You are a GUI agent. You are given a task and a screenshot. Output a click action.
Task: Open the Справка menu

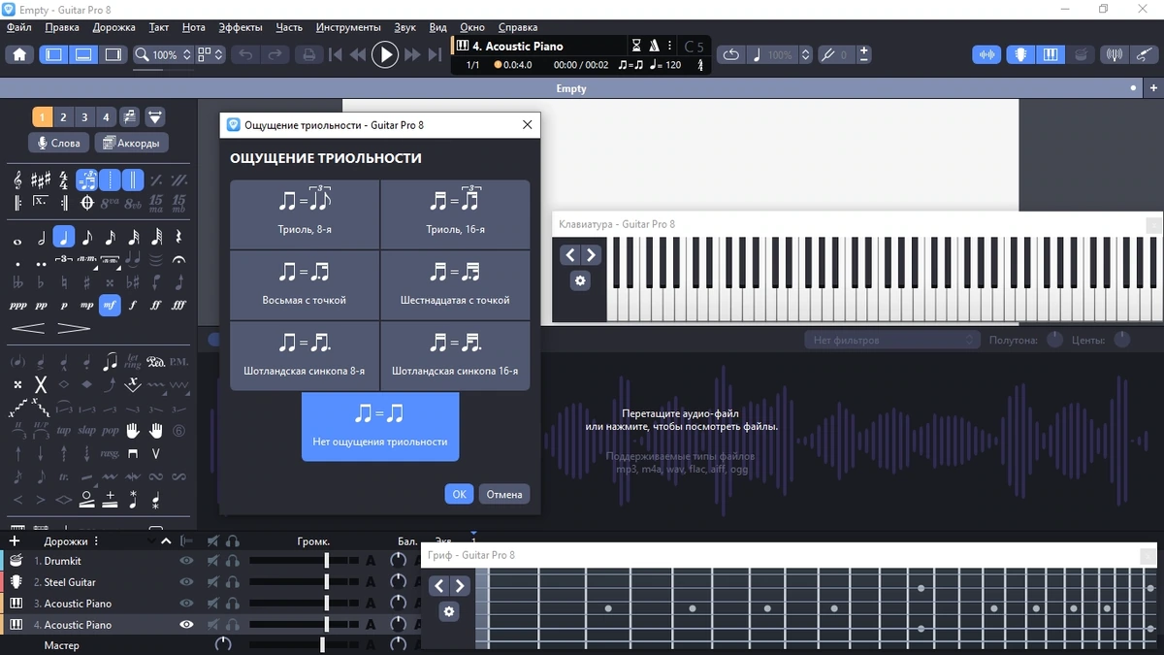518,27
